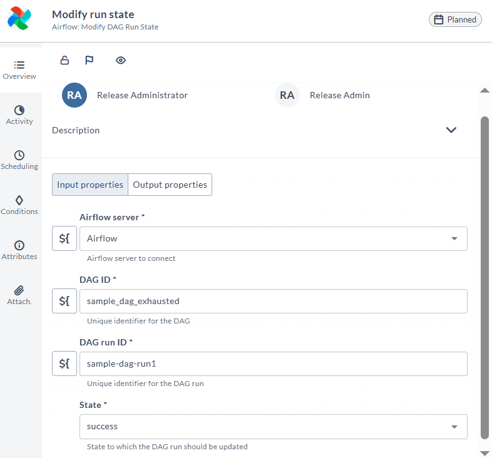Click the Description label
This screenshot has width=492, height=458.
point(76,130)
